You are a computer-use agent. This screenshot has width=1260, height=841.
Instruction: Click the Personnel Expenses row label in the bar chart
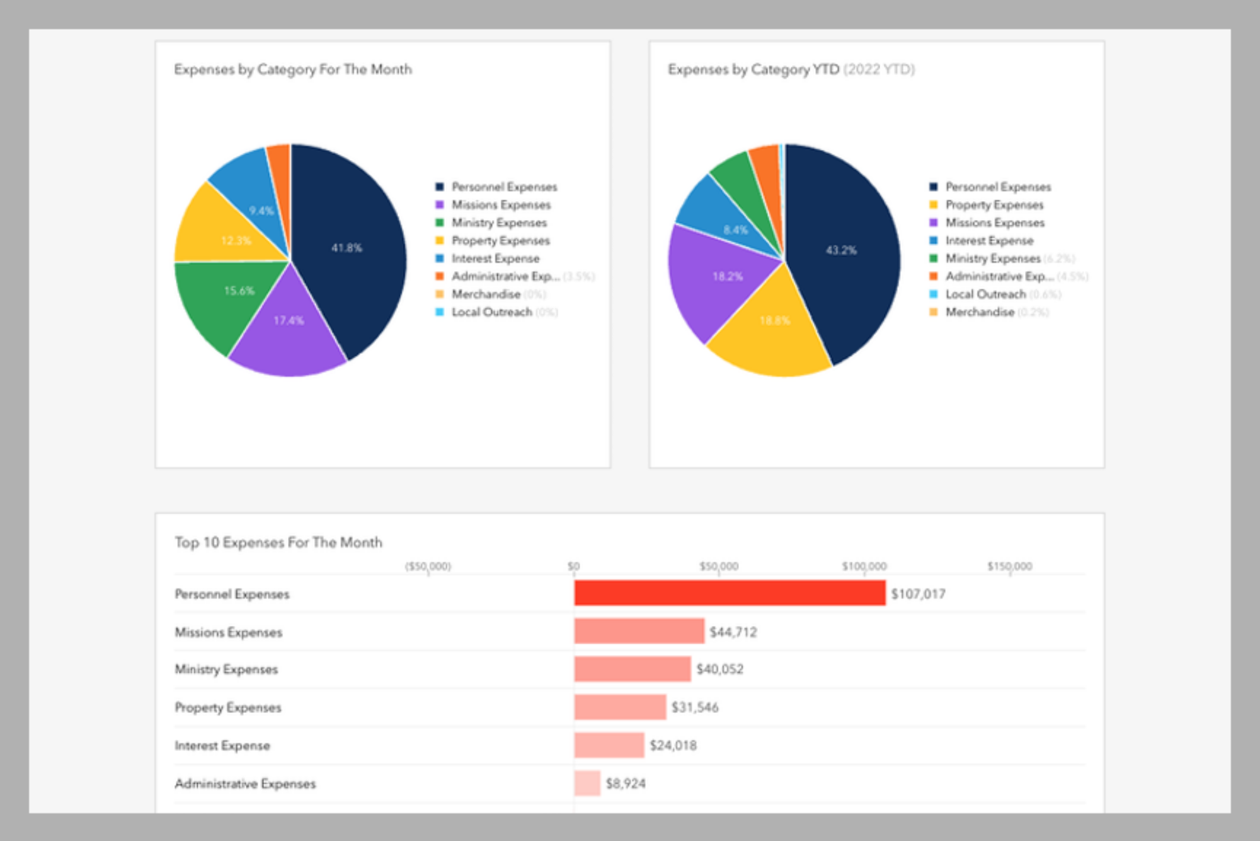(x=232, y=593)
